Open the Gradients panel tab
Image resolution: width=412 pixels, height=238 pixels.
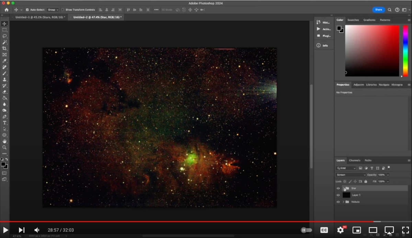coord(369,20)
